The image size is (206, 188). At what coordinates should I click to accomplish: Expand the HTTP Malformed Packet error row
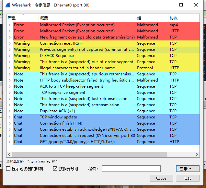10,31
